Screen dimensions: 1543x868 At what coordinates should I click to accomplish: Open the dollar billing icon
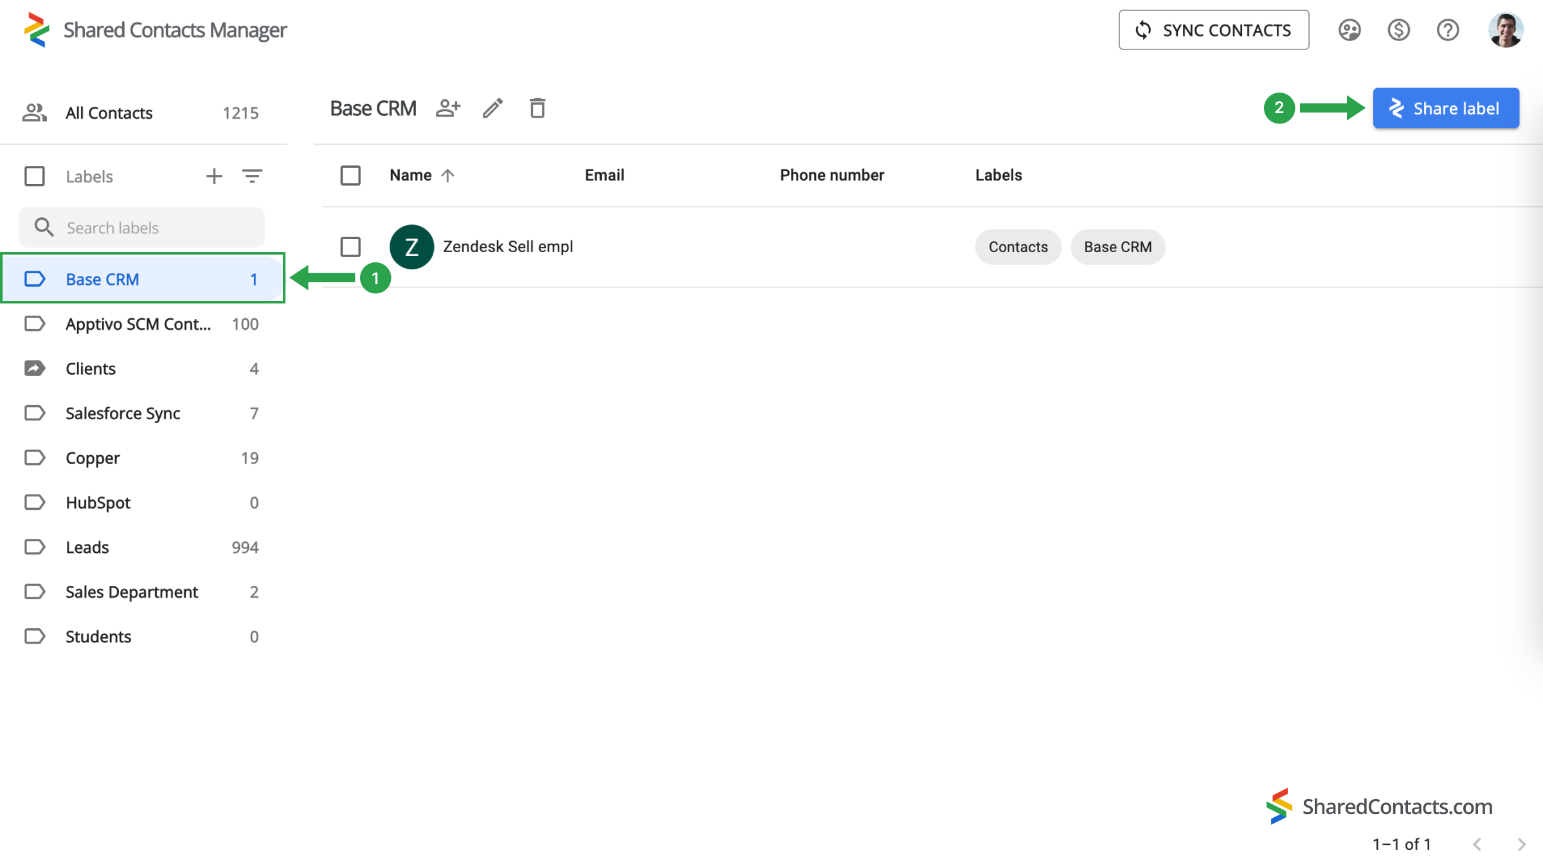tap(1398, 30)
